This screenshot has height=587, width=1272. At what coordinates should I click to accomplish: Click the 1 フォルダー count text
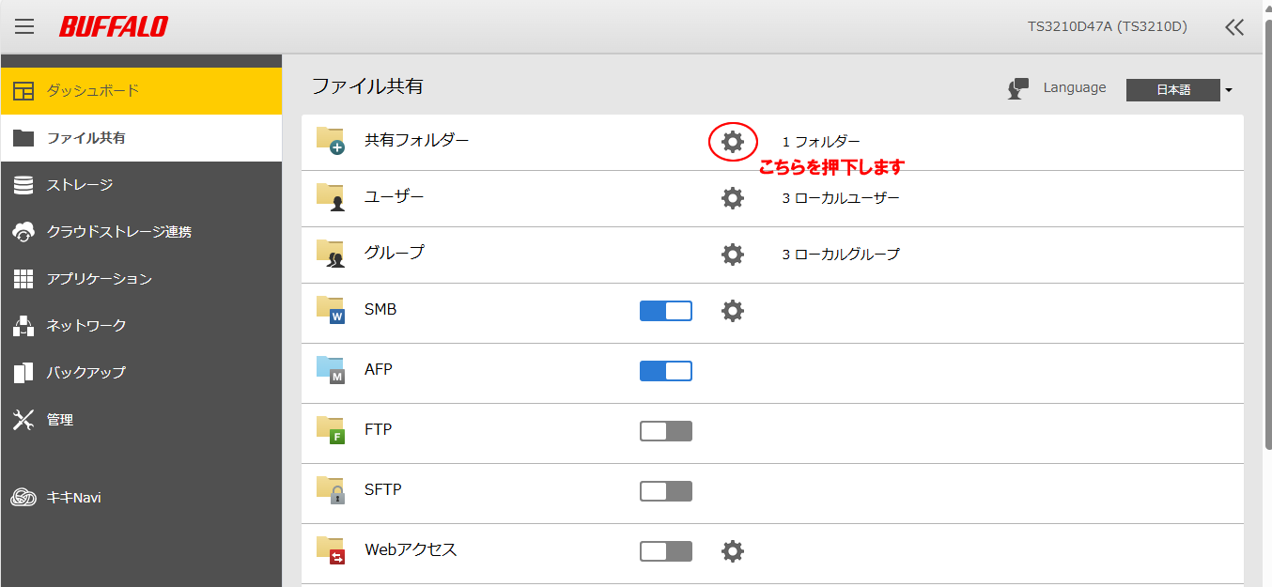click(821, 142)
